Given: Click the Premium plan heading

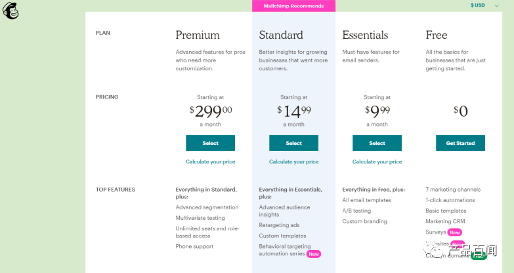Looking at the screenshot, I should tap(198, 35).
